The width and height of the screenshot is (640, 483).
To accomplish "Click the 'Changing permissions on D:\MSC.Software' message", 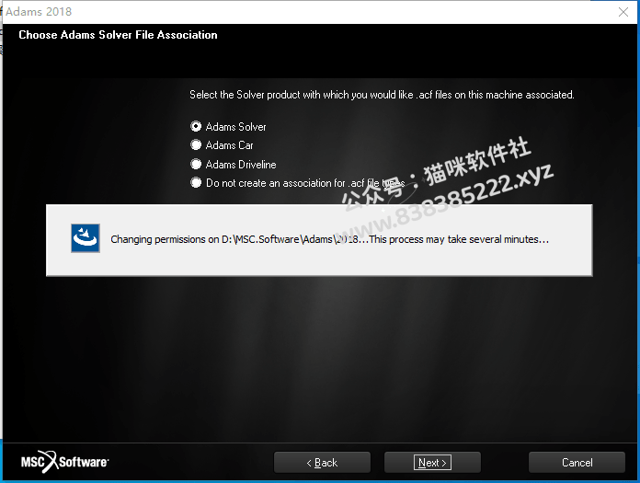I will coord(329,239).
